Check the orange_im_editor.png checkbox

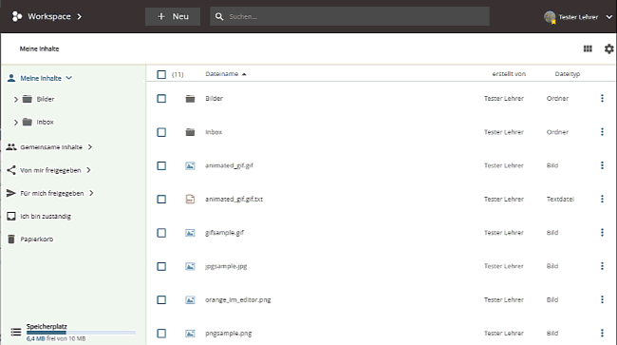[x=161, y=299]
